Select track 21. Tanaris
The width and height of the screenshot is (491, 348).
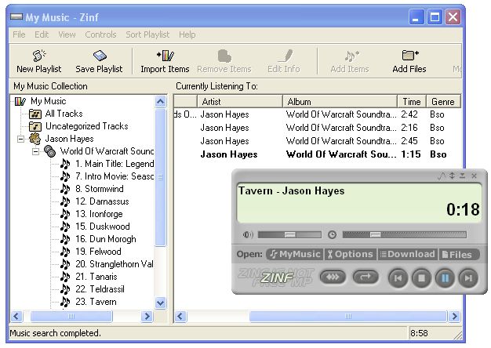coord(96,277)
